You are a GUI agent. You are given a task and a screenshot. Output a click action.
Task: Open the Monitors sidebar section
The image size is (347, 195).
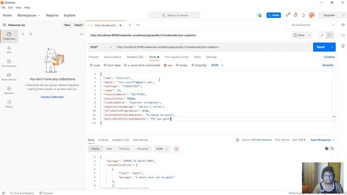[x=9, y=90]
